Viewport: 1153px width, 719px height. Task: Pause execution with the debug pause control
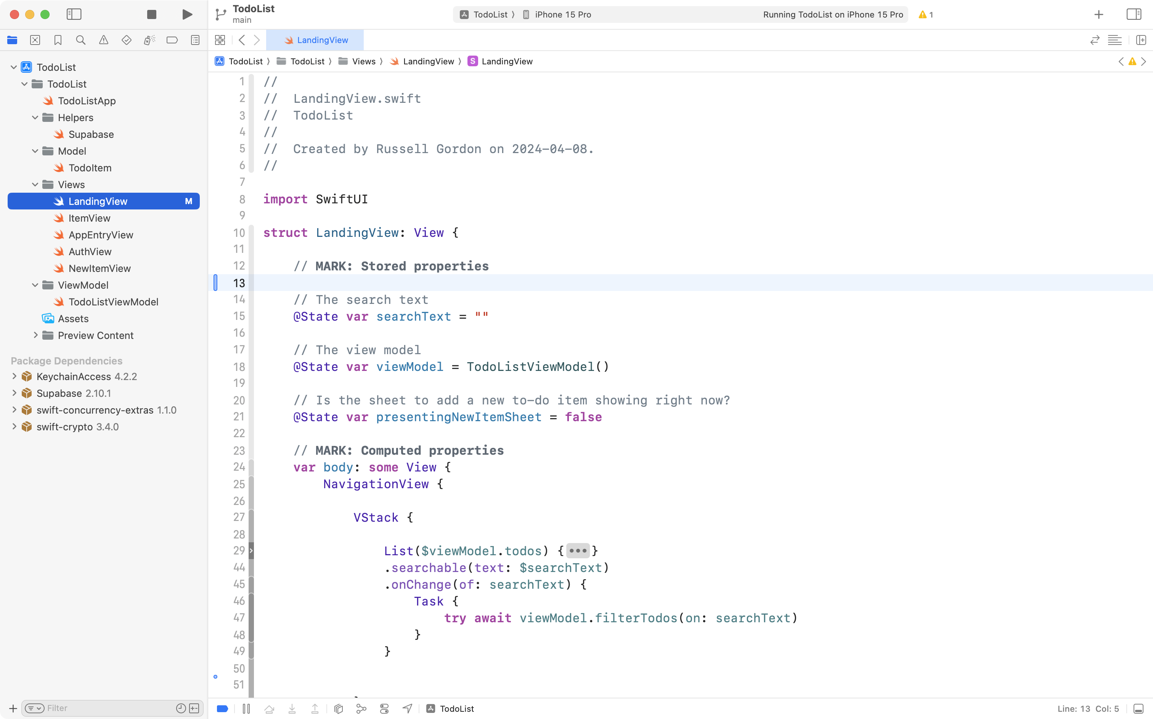point(247,708)
